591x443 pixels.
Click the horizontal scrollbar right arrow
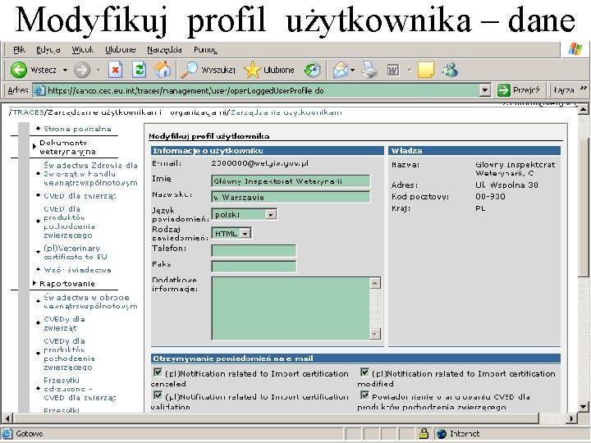(x=572, y=418)
